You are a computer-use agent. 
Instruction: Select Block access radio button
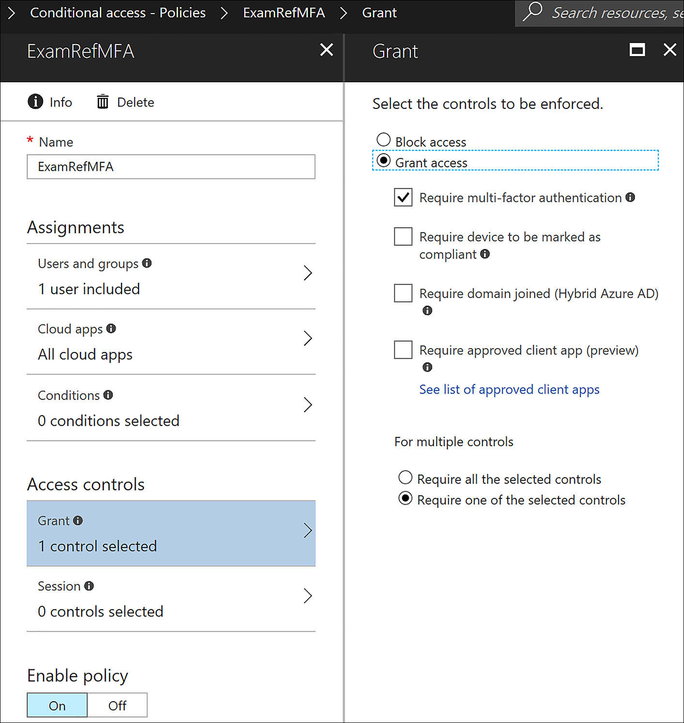pyautogui.click(x=384, y=139)
